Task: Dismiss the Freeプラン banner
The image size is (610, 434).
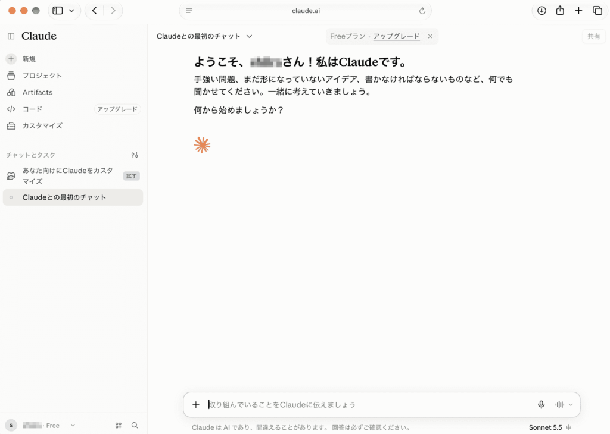Action: pyautogui.click(x=430, y=36)
